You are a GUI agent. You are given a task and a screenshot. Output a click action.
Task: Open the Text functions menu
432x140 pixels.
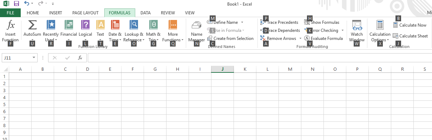pos(100,31)
